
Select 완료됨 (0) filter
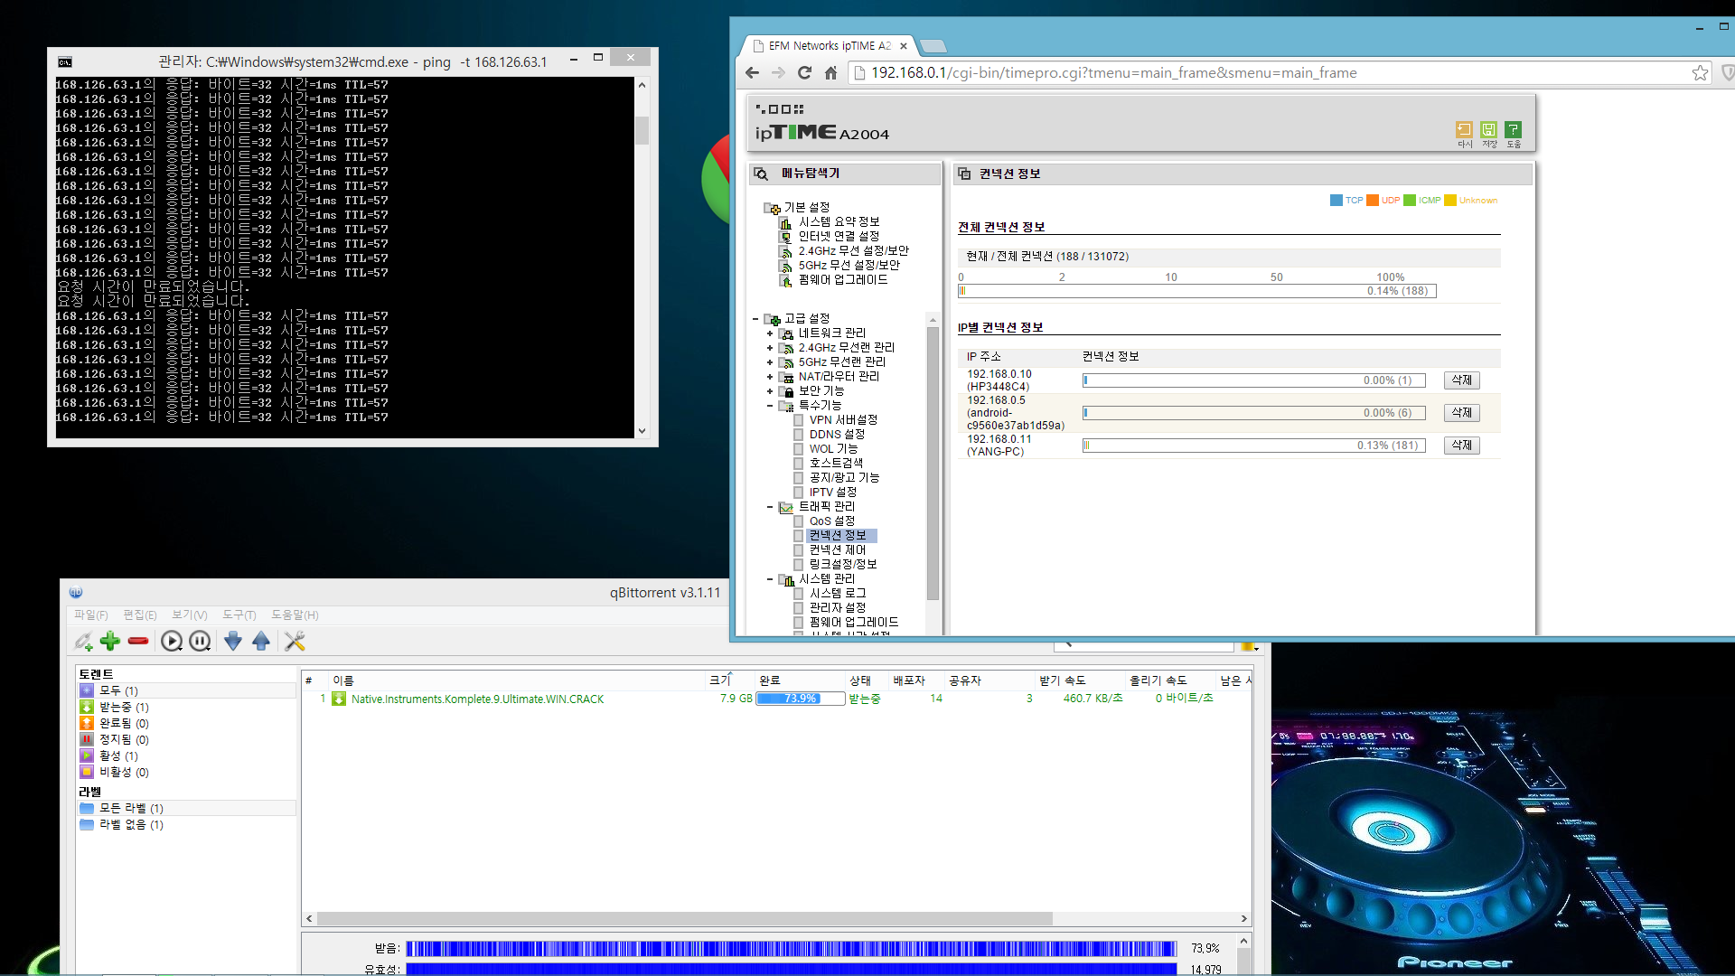click(x=123, y=723)
